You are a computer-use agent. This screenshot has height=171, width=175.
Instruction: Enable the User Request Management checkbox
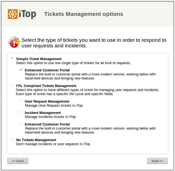coord(21,101)
